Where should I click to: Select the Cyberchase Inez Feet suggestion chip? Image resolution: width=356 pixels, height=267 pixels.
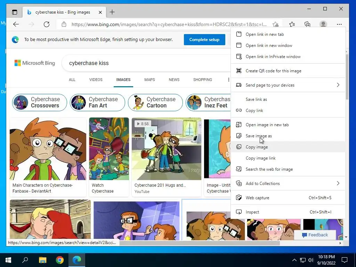point(208,103)
